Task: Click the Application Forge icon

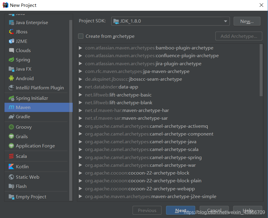Action: pos(11,146)
